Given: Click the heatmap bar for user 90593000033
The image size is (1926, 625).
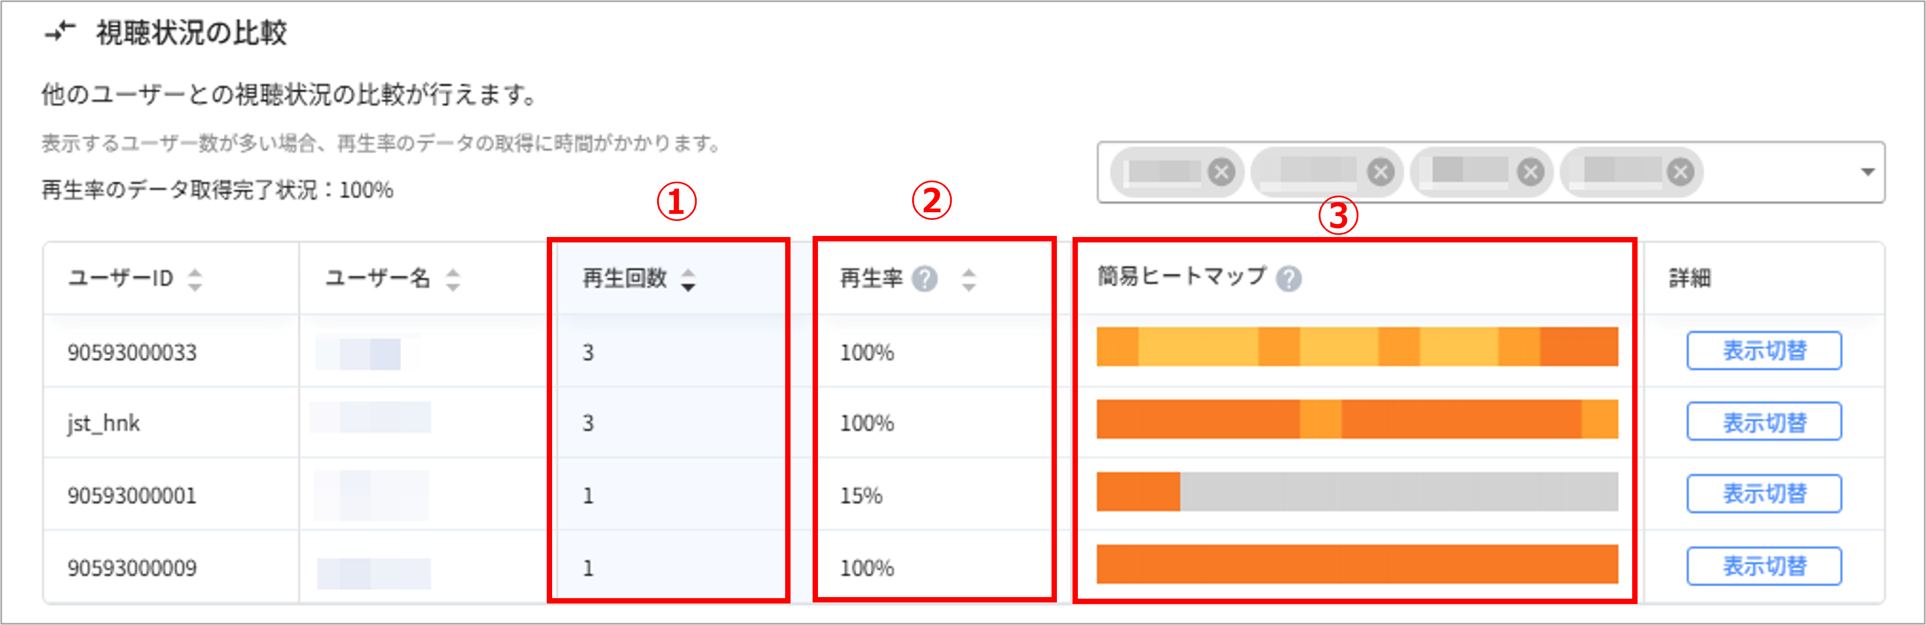Looking at the screenshot, I should tap(1356, 347).
